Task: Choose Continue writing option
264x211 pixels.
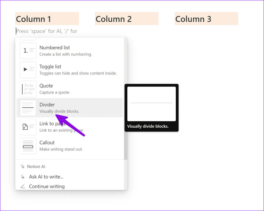Action: click(x=70, y=186)
